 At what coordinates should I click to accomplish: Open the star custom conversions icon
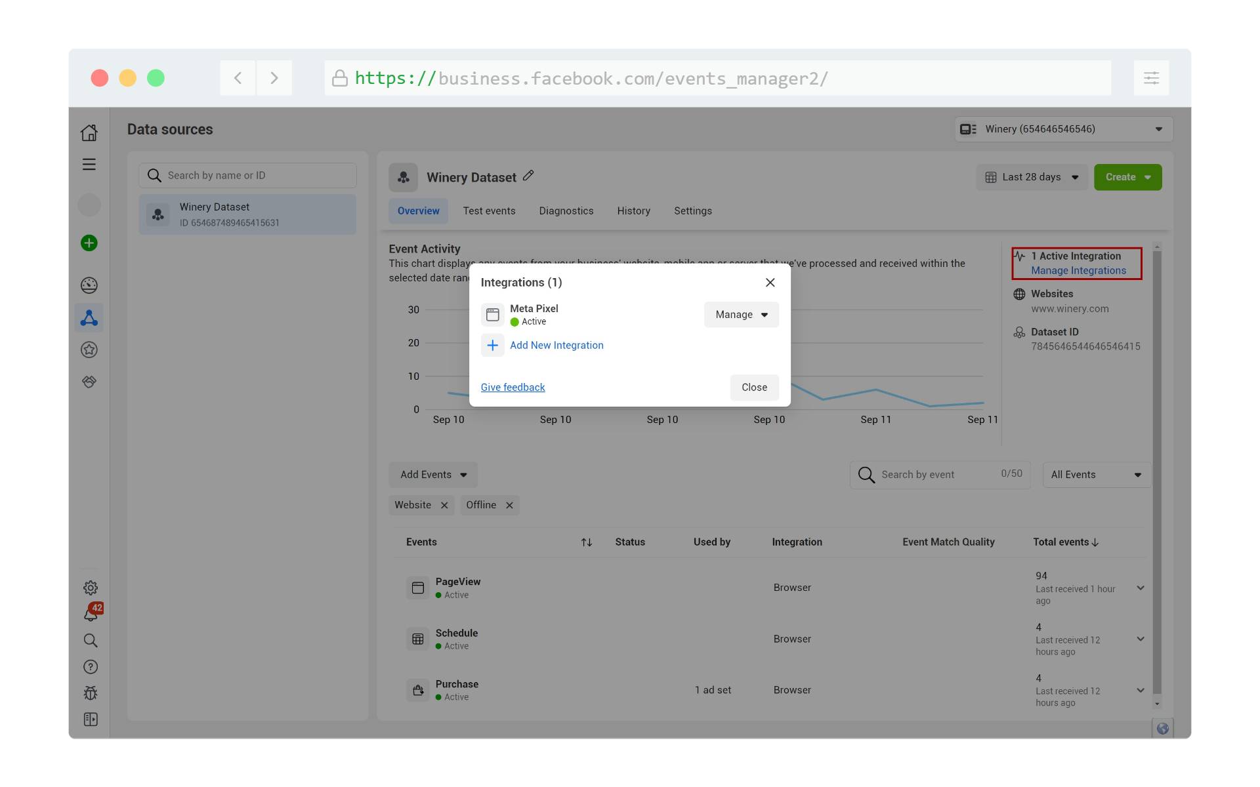click(89, 350)
